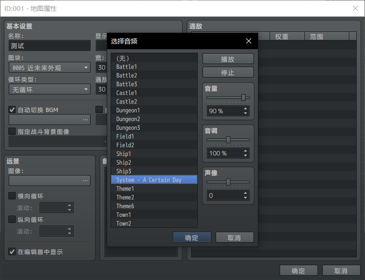The image size is (365, 280).
Task: Decrease pan value with down arrow
Action: [245, 198]
